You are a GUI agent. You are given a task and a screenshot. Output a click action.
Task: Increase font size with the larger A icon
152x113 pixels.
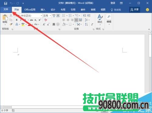pos(44,24)
